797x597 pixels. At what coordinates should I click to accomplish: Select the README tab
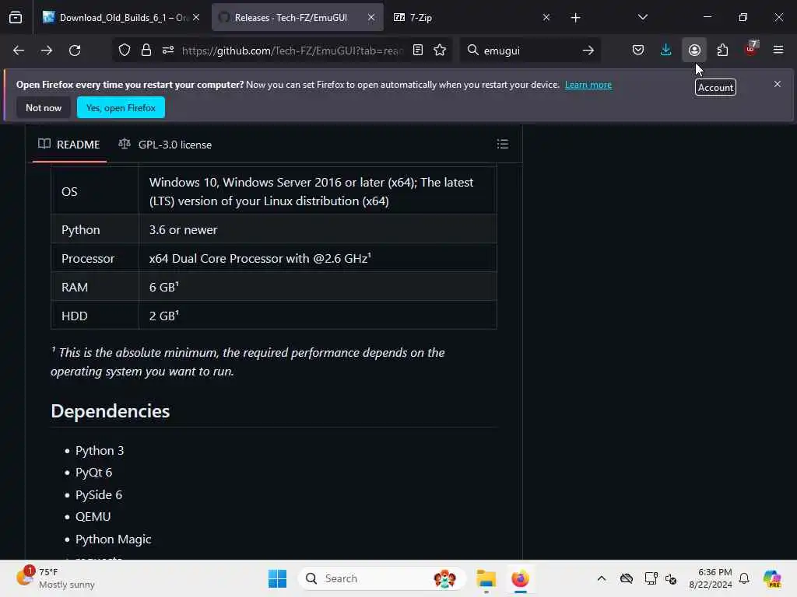(69, 145)
